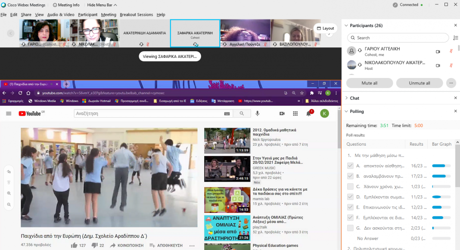The image size is (460, 250).
Task: Open the Audio & Video menu
Action: (x=61, y=15)
